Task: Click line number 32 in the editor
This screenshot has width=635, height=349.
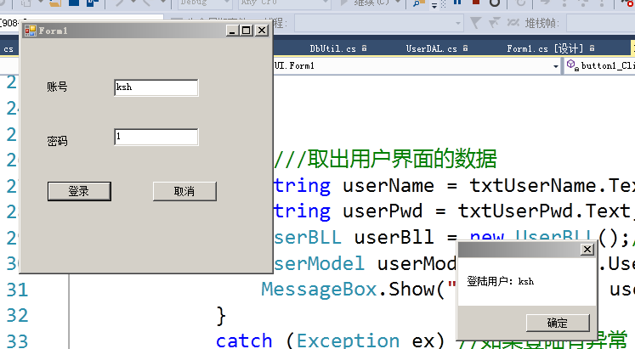Action: 17,315
